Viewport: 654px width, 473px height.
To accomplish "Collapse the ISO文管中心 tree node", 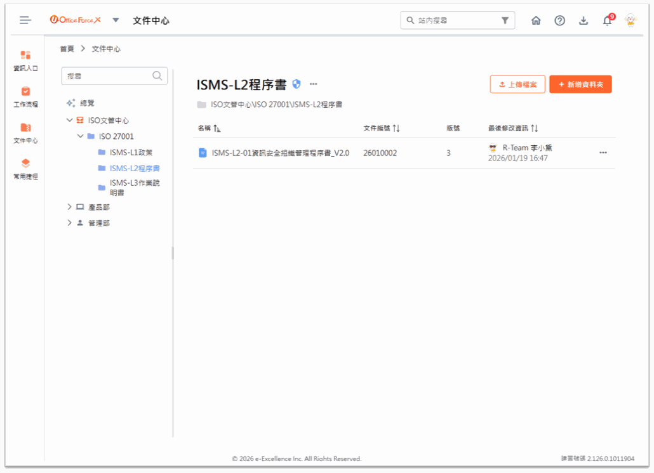I will pyautogui.click(x=69, y=120).
